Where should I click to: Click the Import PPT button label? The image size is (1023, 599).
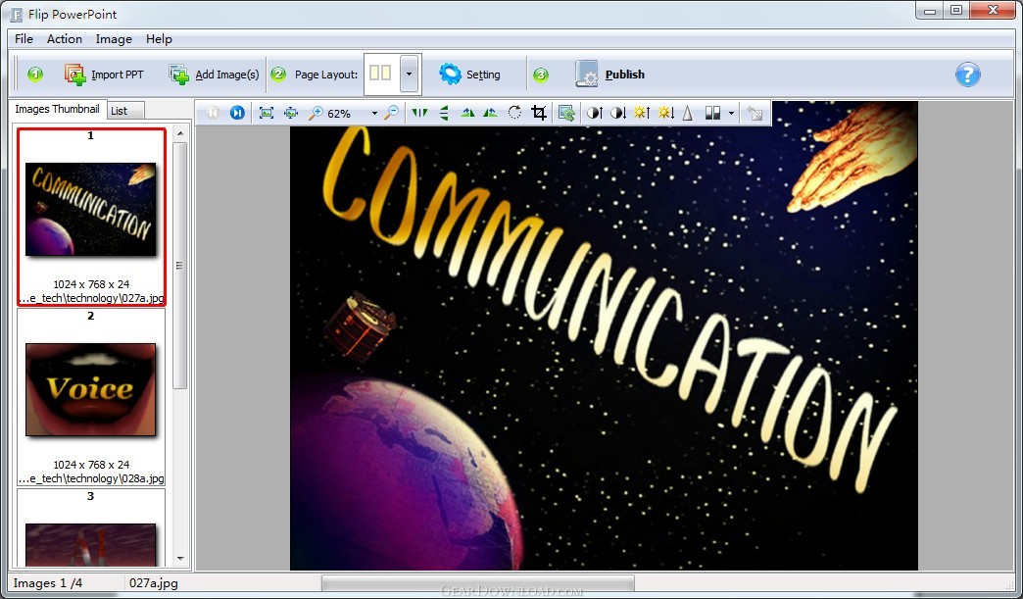118,75
